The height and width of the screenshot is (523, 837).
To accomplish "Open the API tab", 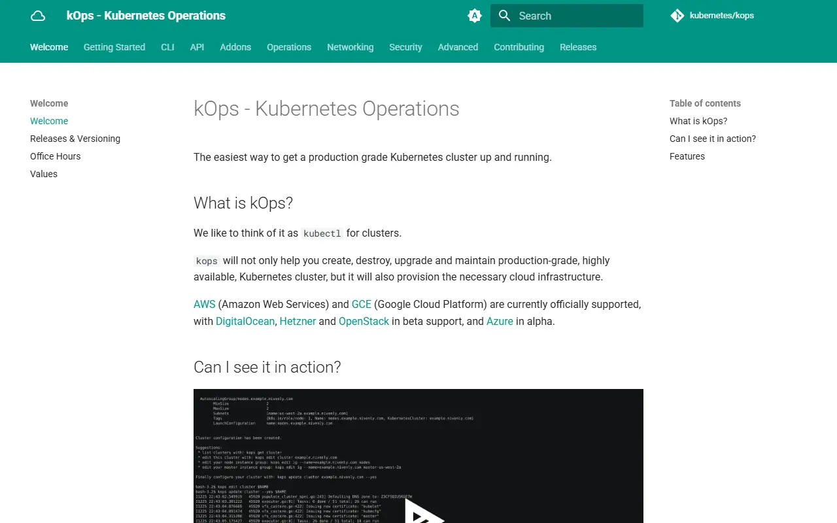I will click(x=197, y=47).
